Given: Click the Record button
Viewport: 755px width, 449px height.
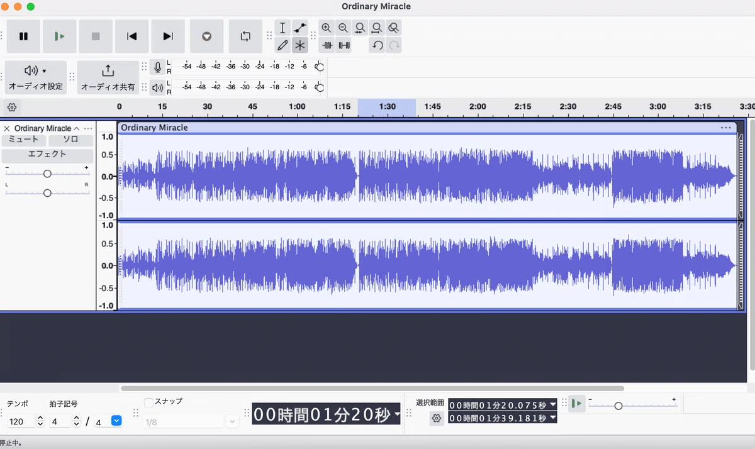Looking at the screenshot, I should click(x=206, y=36).
